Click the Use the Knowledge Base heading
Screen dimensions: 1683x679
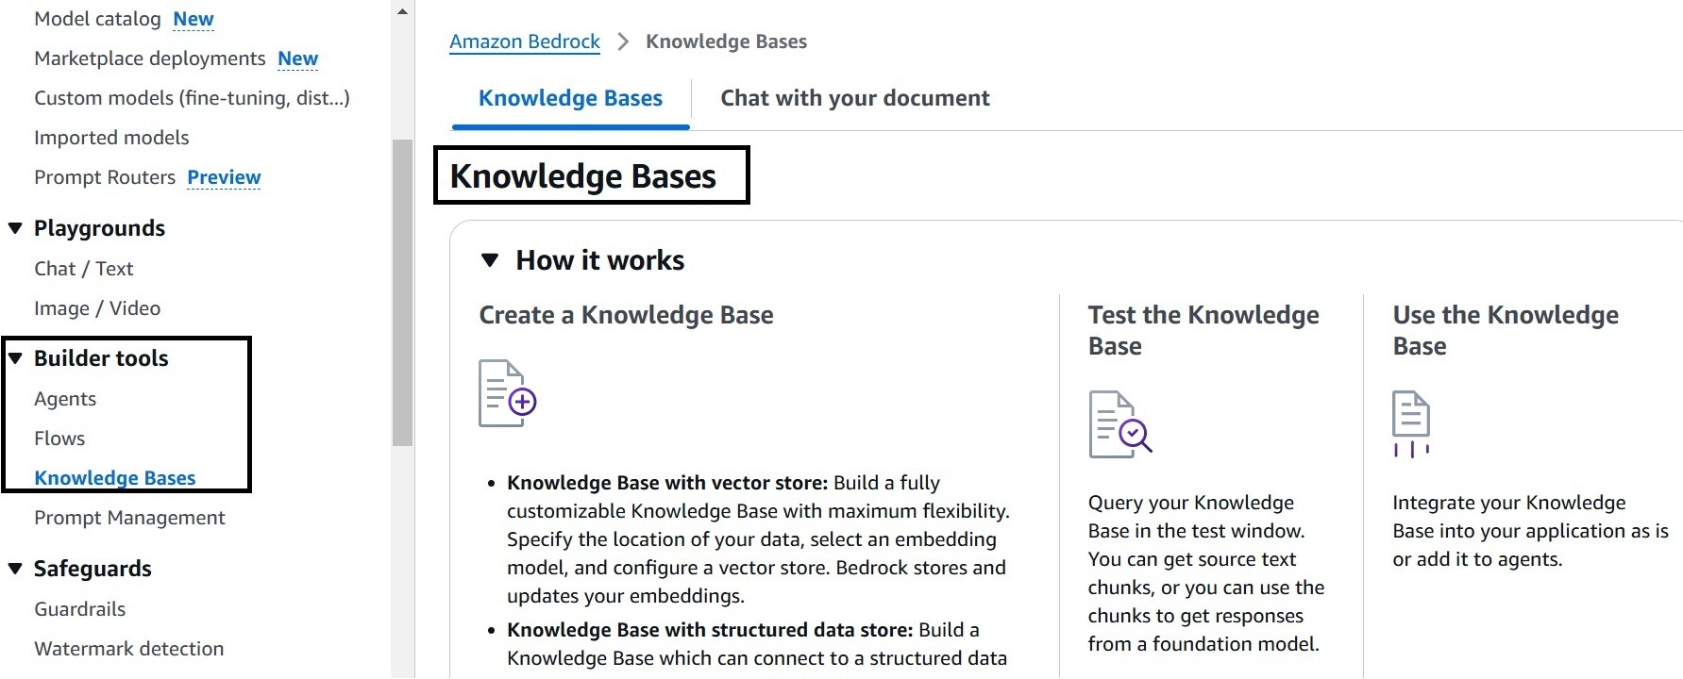click(1506, 330)
